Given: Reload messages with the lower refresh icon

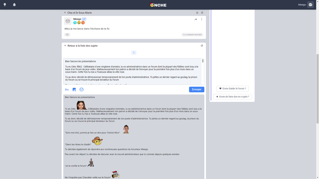Looking at the screenshot, I should [x=202, y=46].
